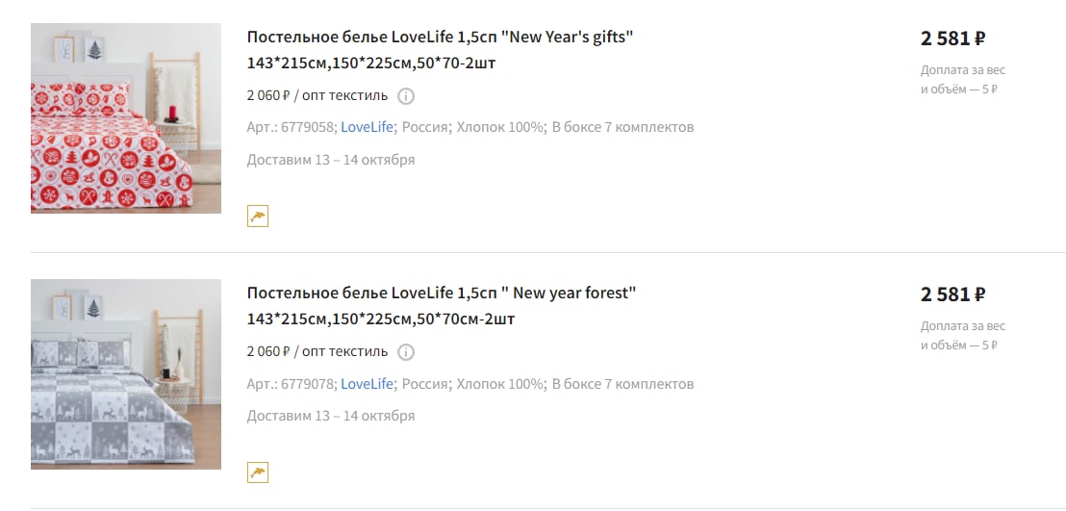Open the gray New year forest bedding photo
Viewport: 1066px width, 511px height.
click(126, 374)
